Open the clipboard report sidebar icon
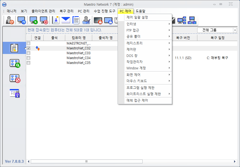This screenshot has width=240, height=167. click(x=14, y=48)
